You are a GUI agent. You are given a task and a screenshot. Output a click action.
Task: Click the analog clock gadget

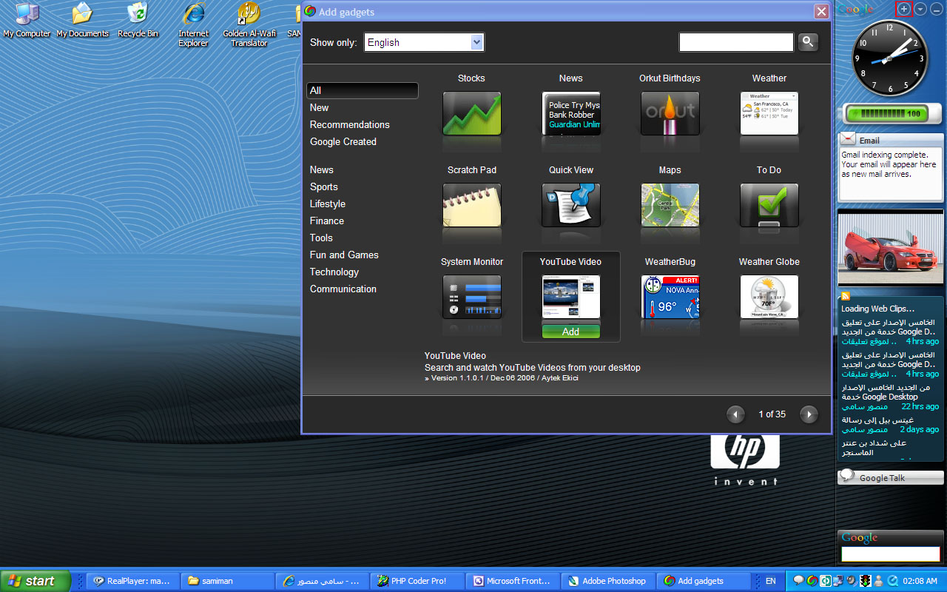coord(890,58)
